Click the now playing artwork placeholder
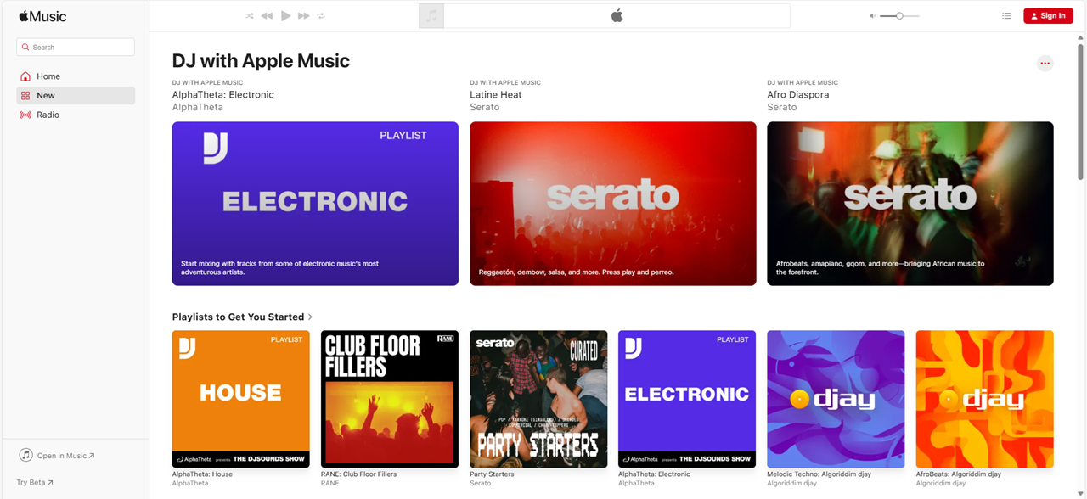 pos(431,16)
